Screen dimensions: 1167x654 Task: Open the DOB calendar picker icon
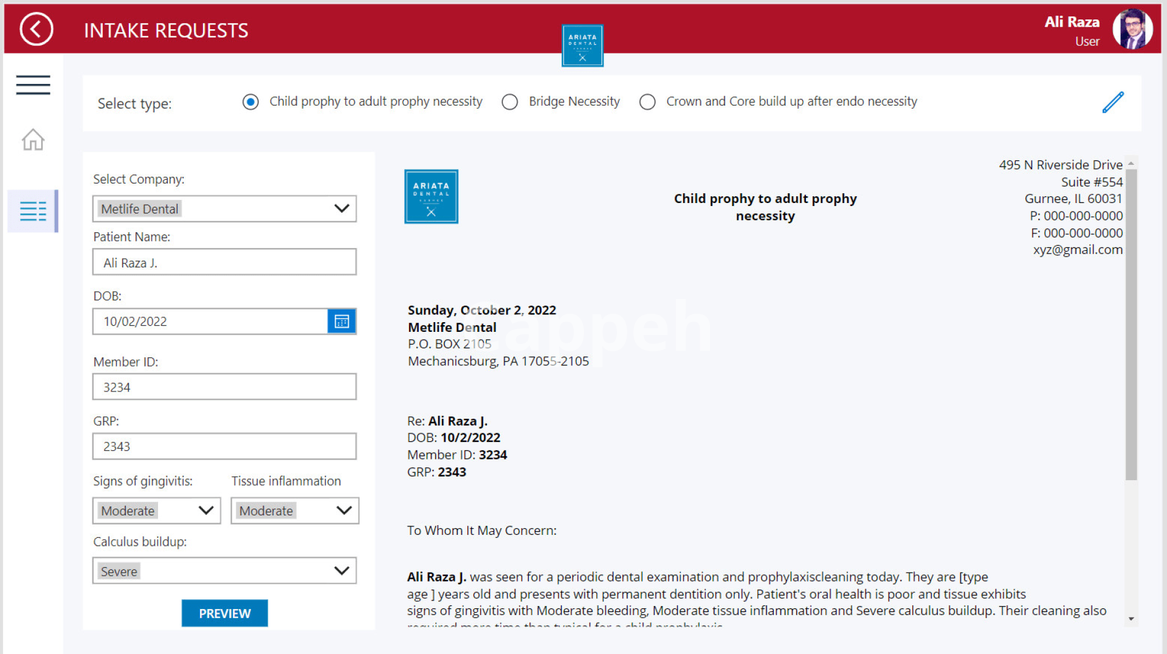[342, 322]
